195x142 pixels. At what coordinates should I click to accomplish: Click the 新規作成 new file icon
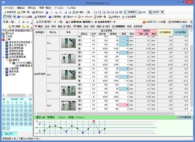(x=5, y=12)
